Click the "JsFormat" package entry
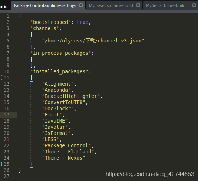This screenshot has height=181, width=198. click(56, 133)
